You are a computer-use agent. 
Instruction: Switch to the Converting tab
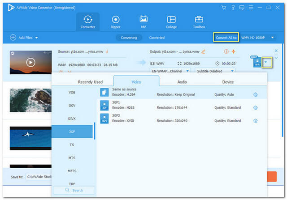(129, 38)
